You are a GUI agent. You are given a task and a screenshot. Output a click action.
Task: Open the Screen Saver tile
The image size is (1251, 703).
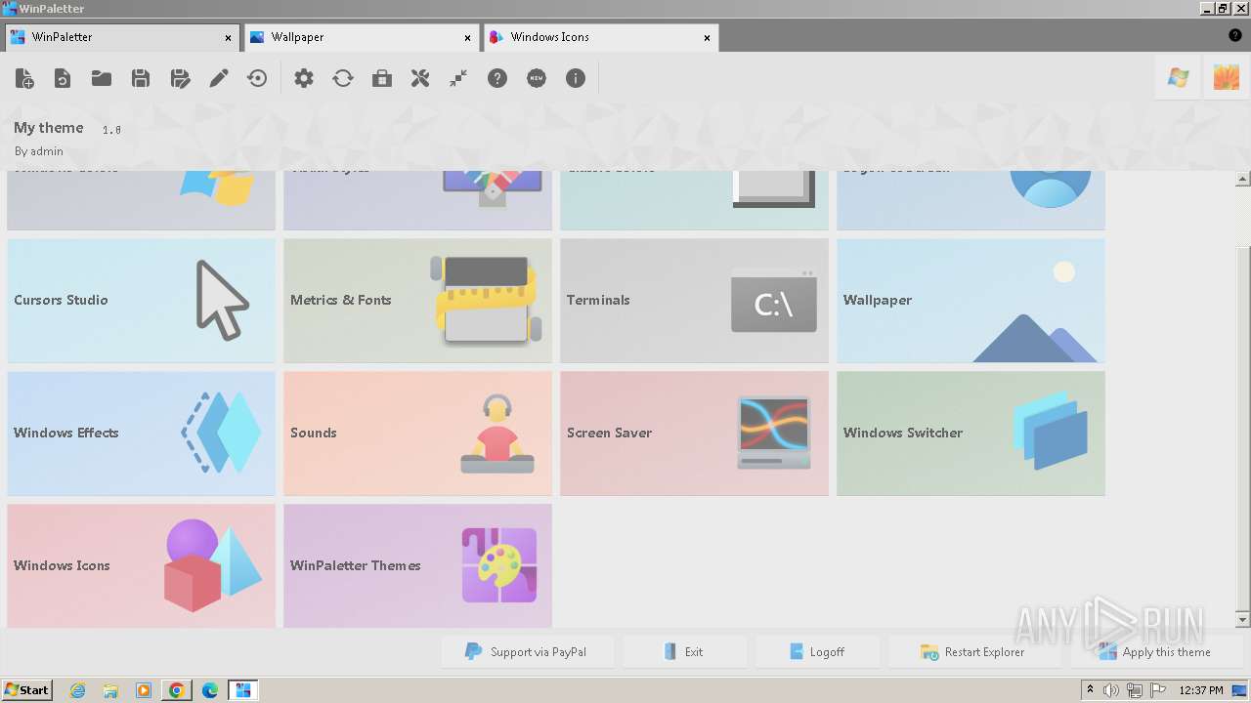[694, 434]
